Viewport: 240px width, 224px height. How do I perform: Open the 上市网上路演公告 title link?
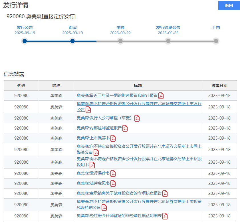139,149
